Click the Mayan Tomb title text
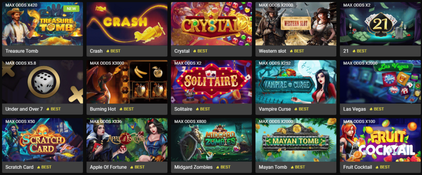This screenshot has width=422, height=175. (x=273, y=167)
